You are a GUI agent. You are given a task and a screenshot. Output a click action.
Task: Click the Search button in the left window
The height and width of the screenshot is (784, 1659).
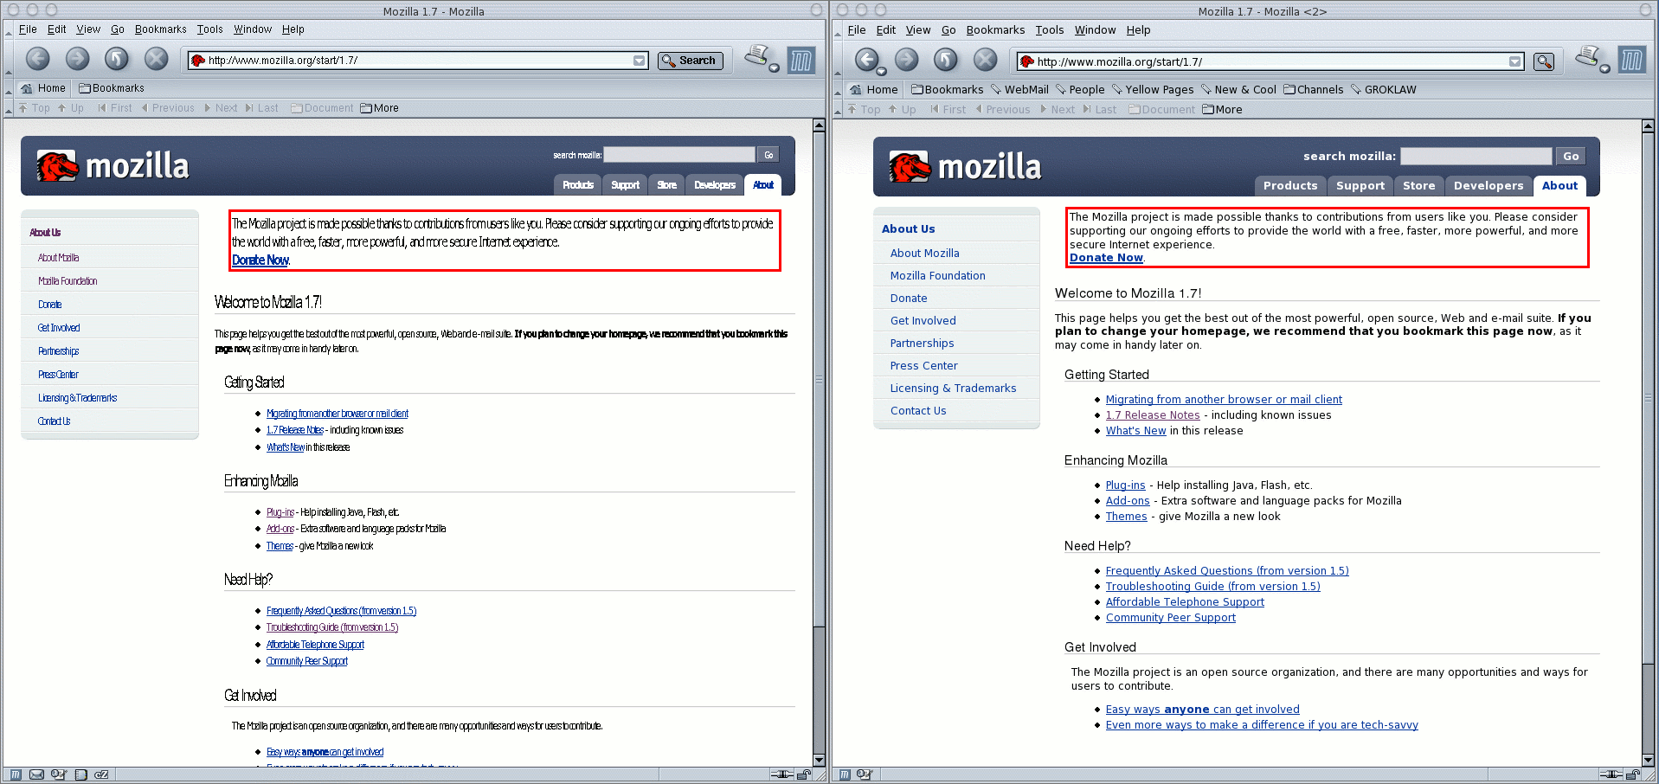690,61
